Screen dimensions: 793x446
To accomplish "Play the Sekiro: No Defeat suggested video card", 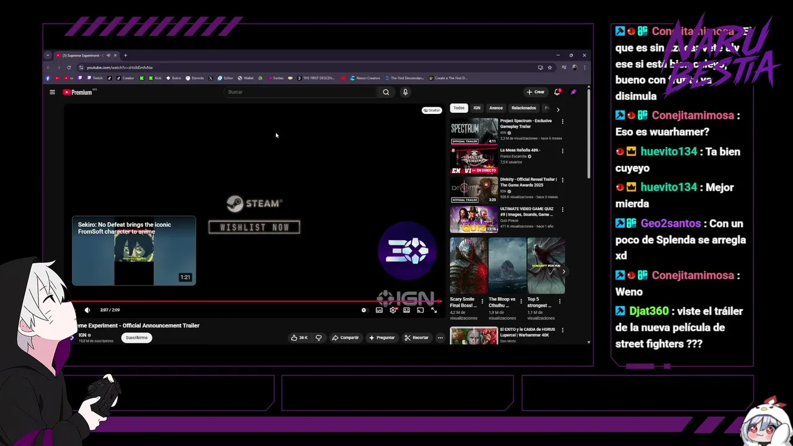I will click(x=134, y=250).
